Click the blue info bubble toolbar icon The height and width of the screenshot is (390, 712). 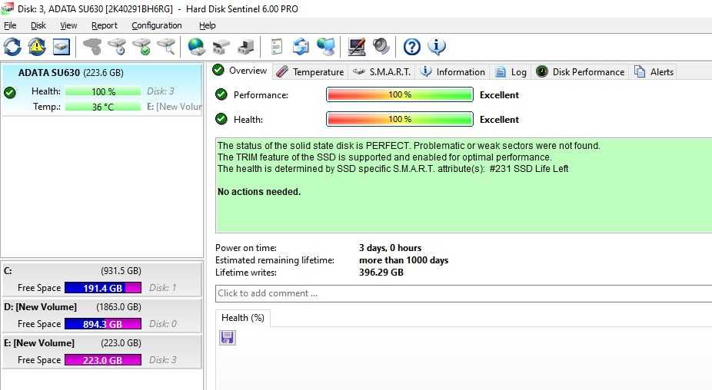(x=437, y=47)
